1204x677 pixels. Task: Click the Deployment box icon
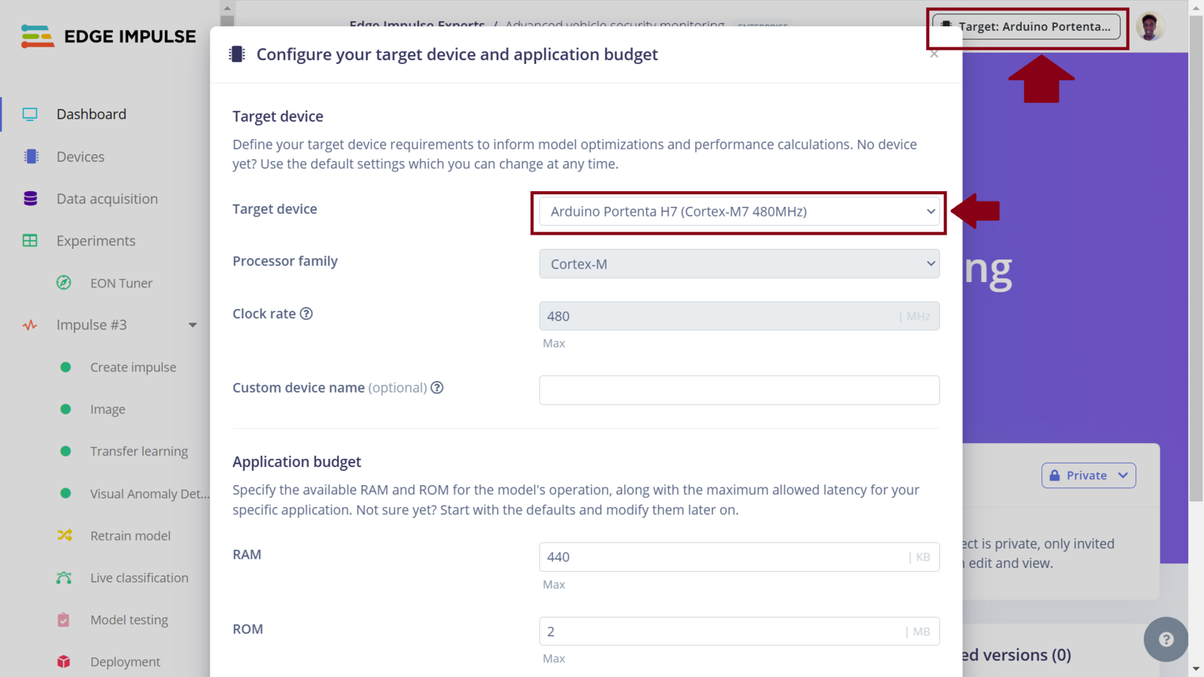(x=63, y=662)
